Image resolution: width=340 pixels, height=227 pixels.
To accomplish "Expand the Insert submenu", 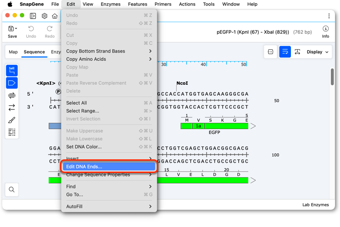I will point(109,158).
